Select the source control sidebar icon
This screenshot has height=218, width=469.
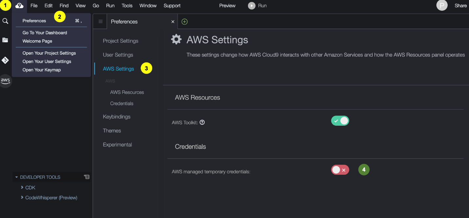pyautogui.click(x=5, y=60)
